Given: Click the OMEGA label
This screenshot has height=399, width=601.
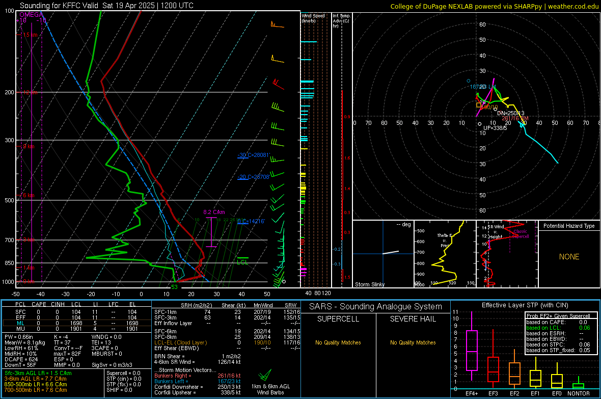Looking at the screenshot, I should point(32,15).
